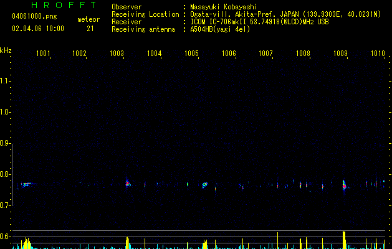Viewport: 392px width, 249px height.
Task: Click the 1.1 kHz axis label
Action: [5, 81]
